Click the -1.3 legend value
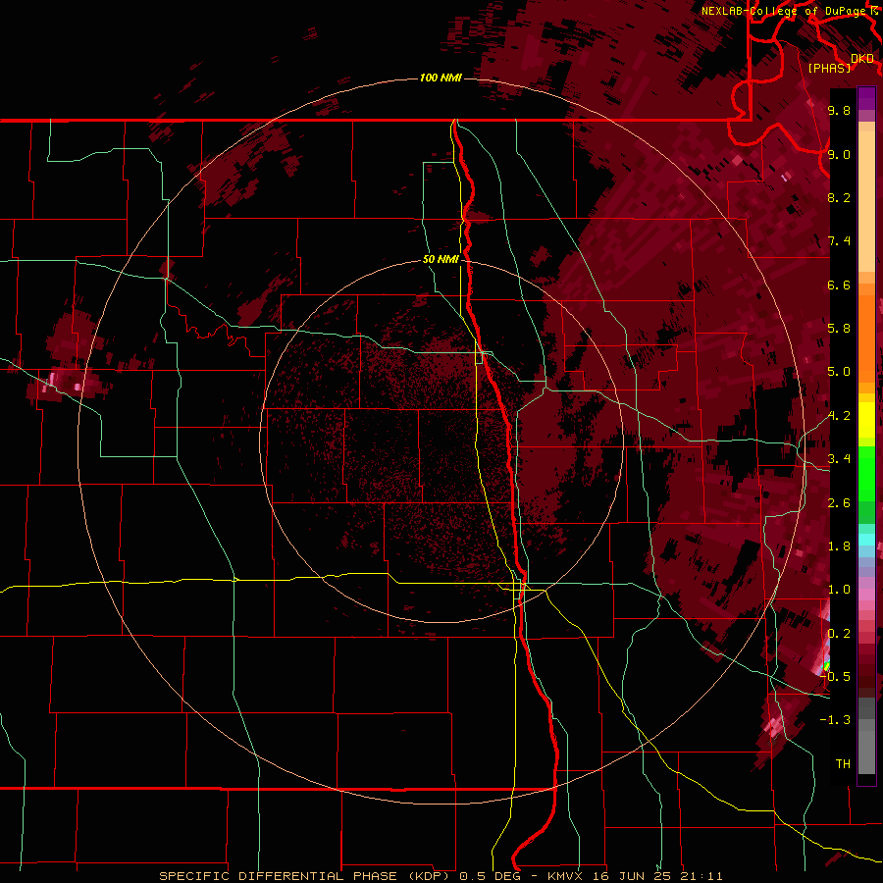The width and height of the screenshot is (883, 883). pyautogui.click(x=836, y=720)
